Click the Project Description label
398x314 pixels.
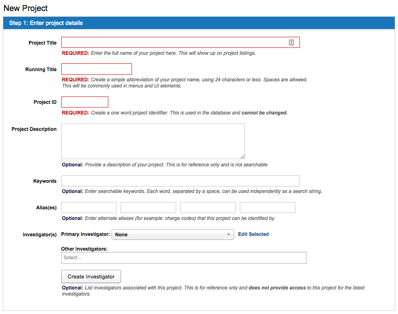click(34, 129)
